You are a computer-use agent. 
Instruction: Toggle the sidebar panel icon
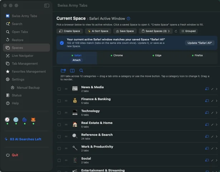click(47, 5)
